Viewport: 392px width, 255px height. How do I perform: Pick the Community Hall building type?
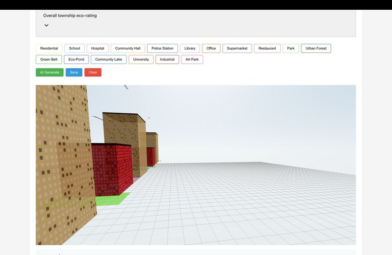(x=128, y=48)
